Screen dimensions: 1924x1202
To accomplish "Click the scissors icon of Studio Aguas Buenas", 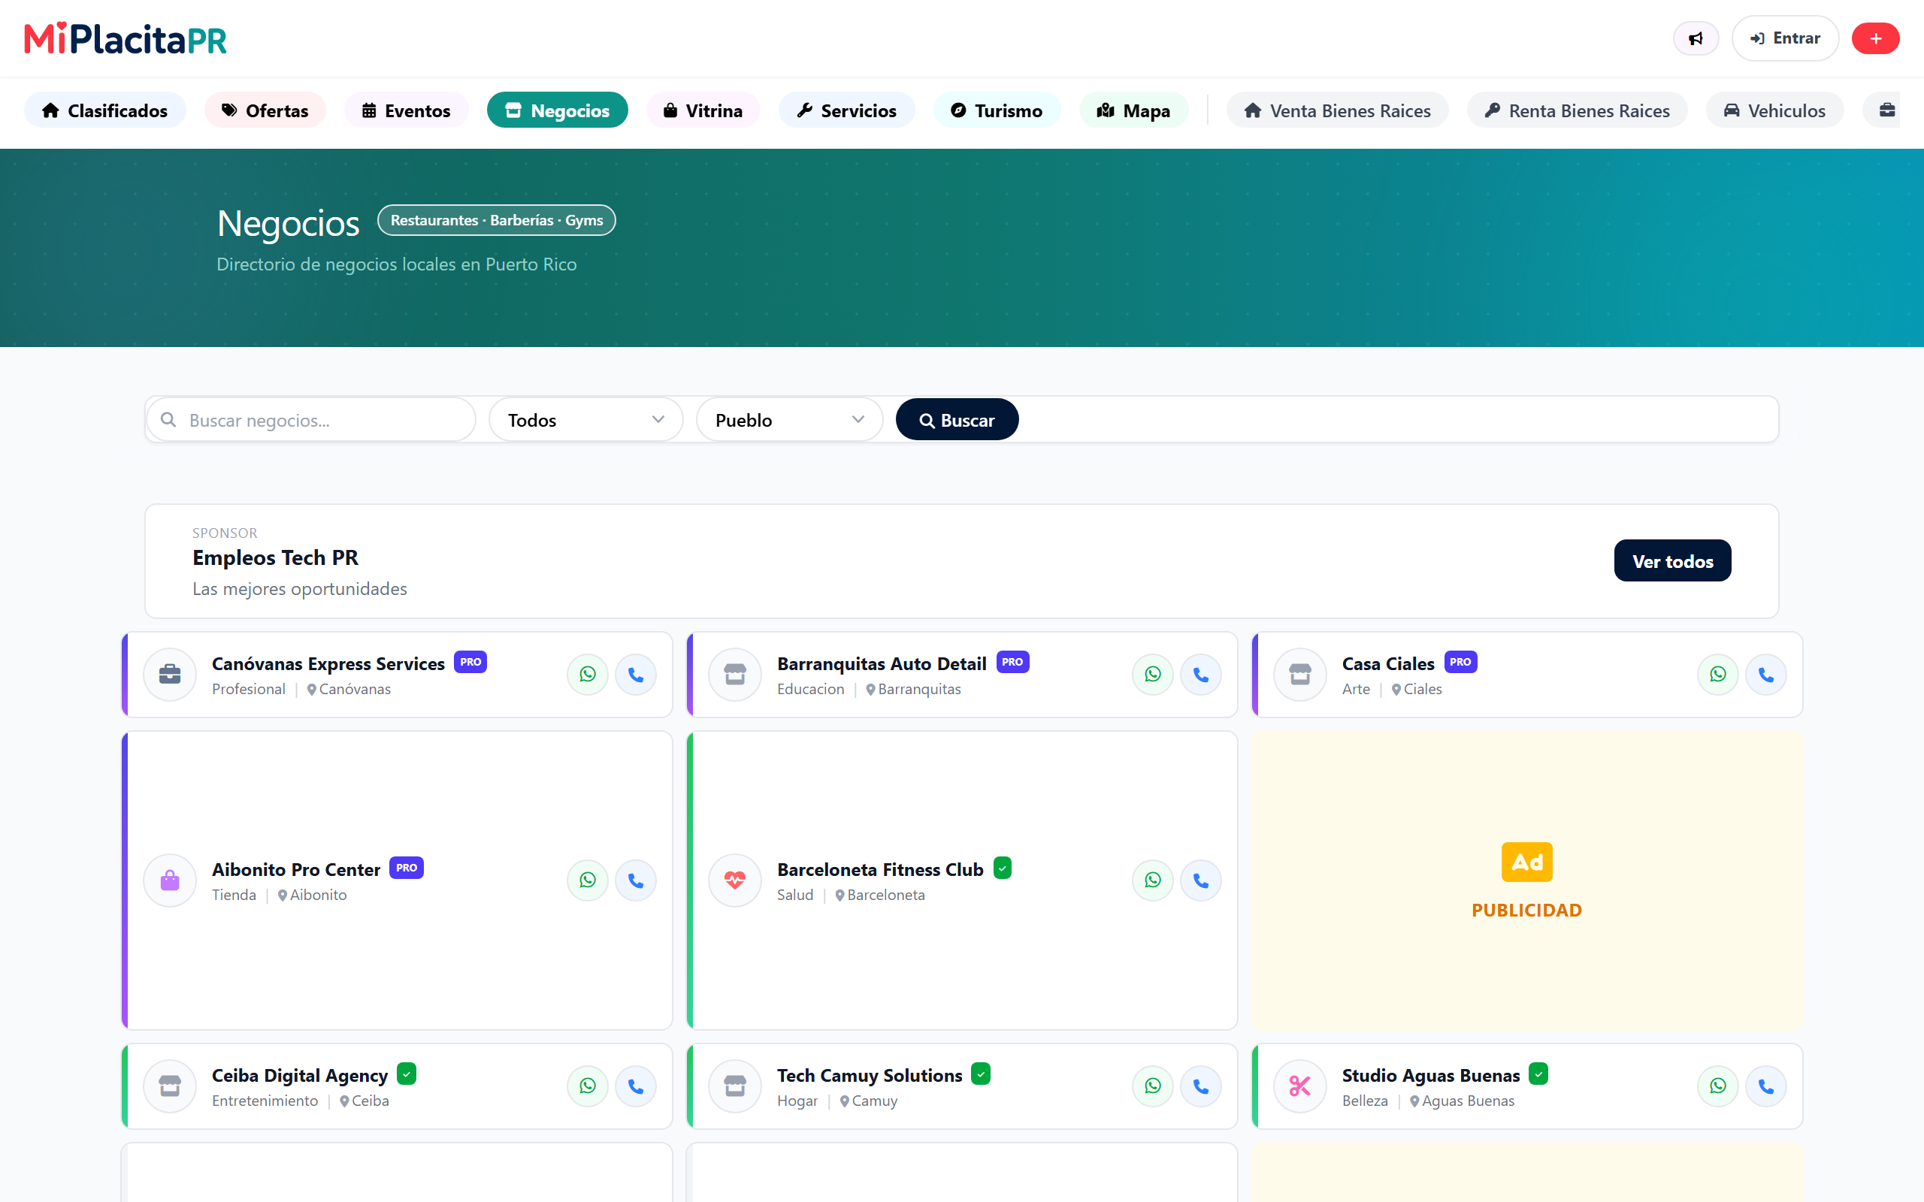I will point(1301,1086).
